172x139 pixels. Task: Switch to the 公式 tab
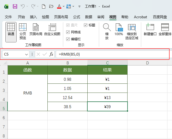pos(77,17)
